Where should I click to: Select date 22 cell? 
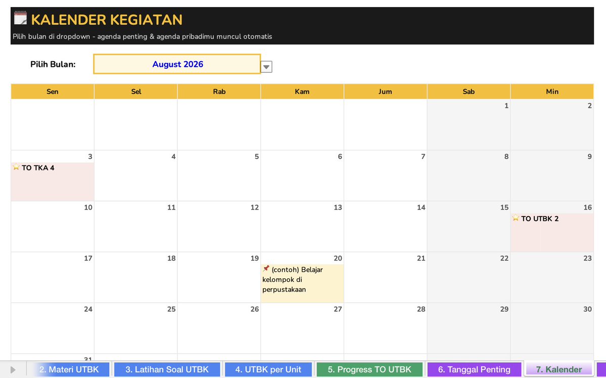[x=469, y=277]
